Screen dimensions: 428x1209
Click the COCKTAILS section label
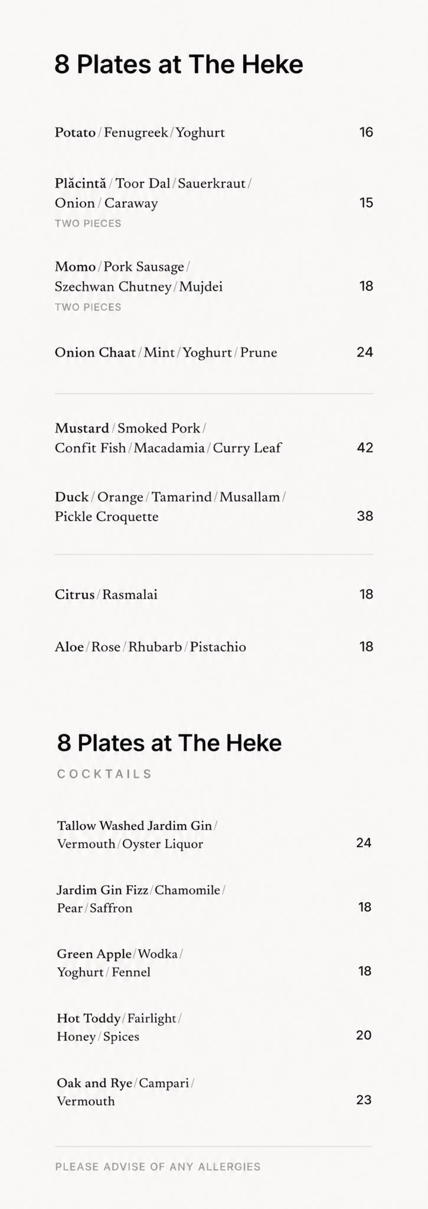pos(104,774)
